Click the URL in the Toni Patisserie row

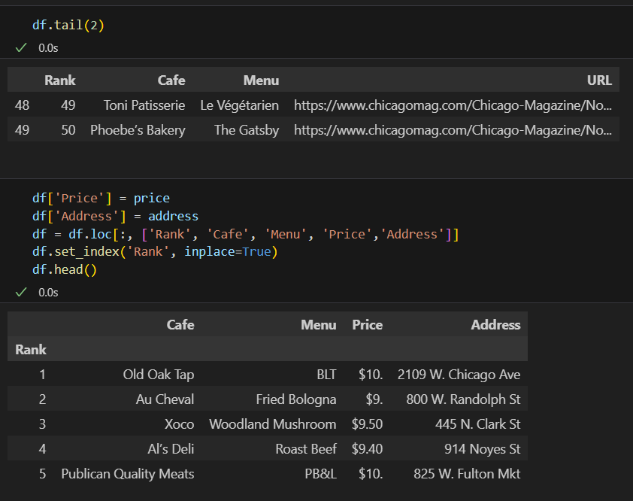(x=453, y=105)
